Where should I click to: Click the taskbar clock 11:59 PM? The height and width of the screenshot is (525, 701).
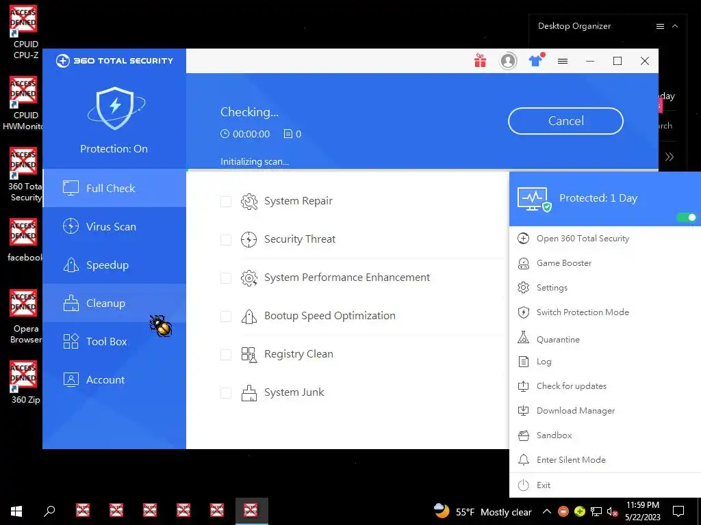(x=642, y=511)
